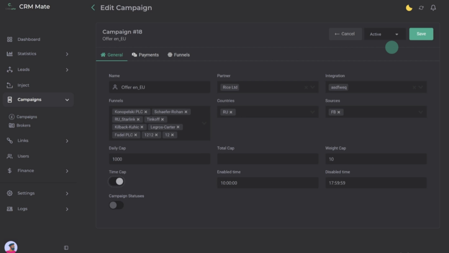Remove the Tinkoff funnel tag

coord(162,119)
